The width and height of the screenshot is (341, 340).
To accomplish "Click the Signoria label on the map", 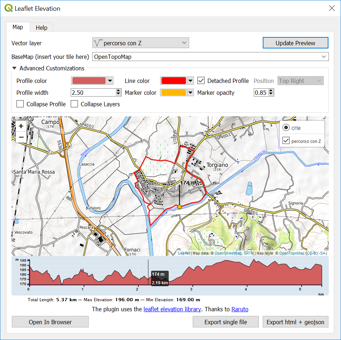I will [x=295, y=203].
